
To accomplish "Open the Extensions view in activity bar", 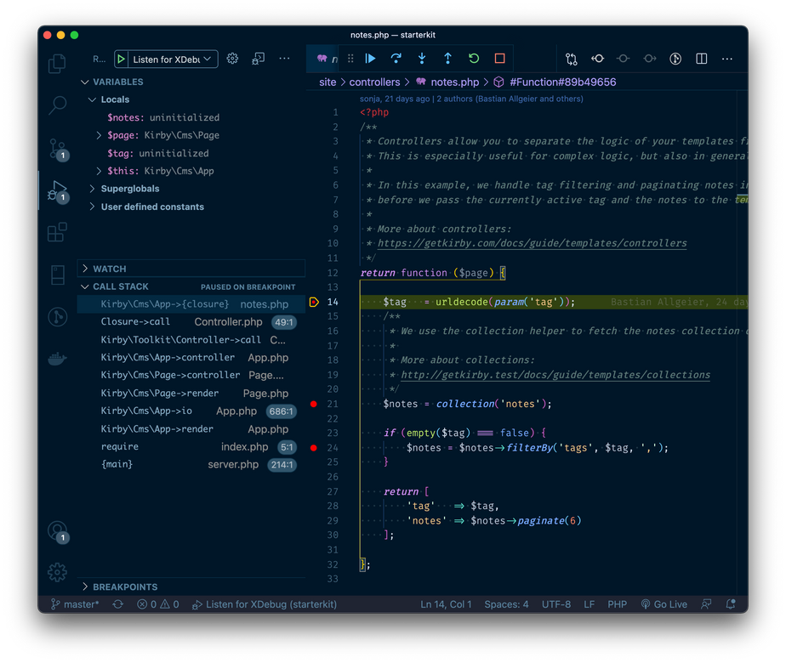I will coord(57,232).
